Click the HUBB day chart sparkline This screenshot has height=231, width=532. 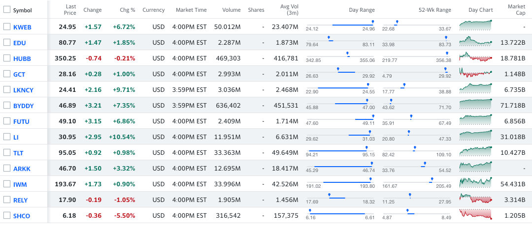click(476, 57)
